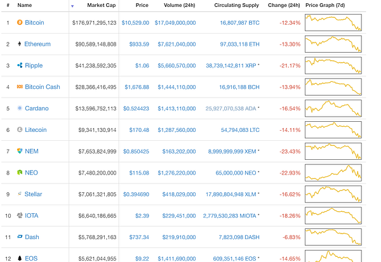Sort by Change (24h) column header
The image size is (381, 262).
[x=284, y=5]
